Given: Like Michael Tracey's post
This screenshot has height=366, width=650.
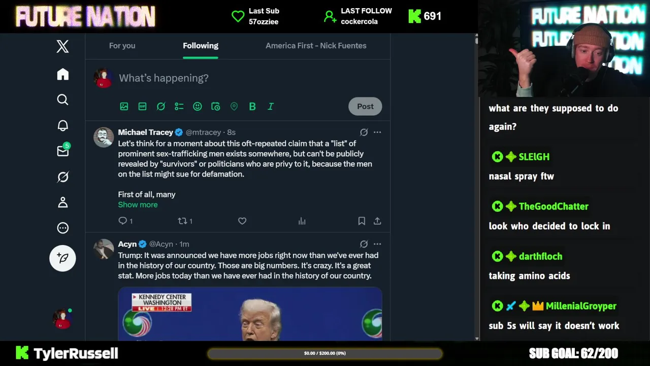Looking at the screenshot, I should tap(242, 221).
